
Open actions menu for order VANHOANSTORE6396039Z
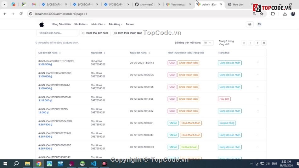point(258,147)
